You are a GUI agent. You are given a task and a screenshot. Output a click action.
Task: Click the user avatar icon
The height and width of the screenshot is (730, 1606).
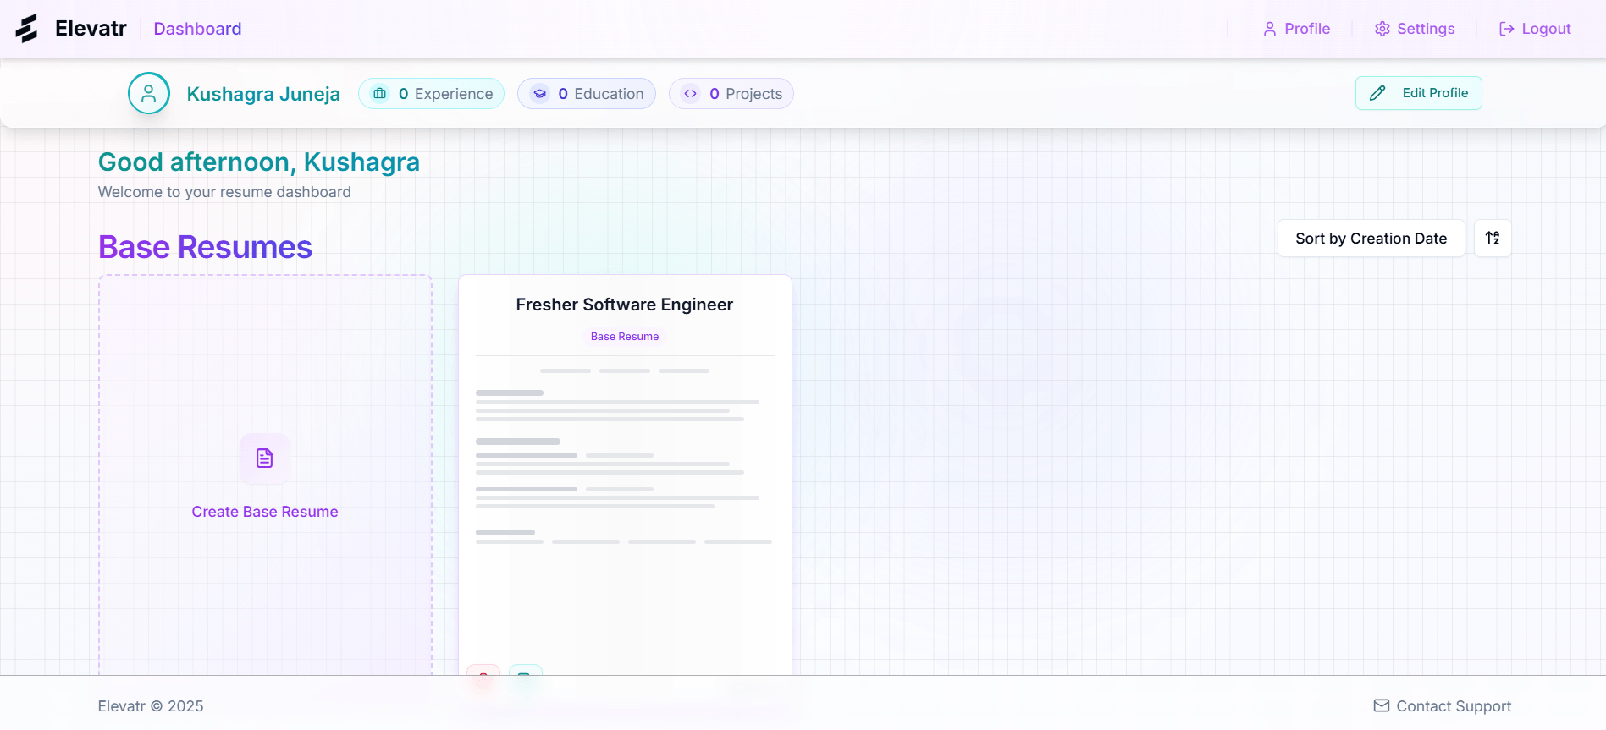pyautogui.click(x=149, y=93)
